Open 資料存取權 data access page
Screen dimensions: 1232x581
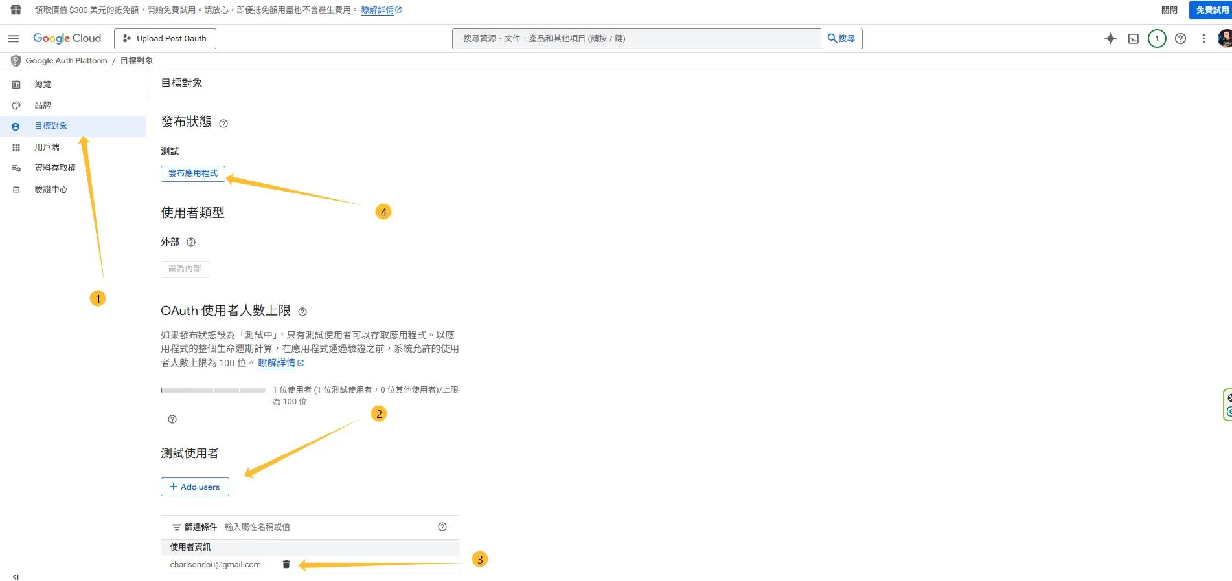(x=55, y=168)
